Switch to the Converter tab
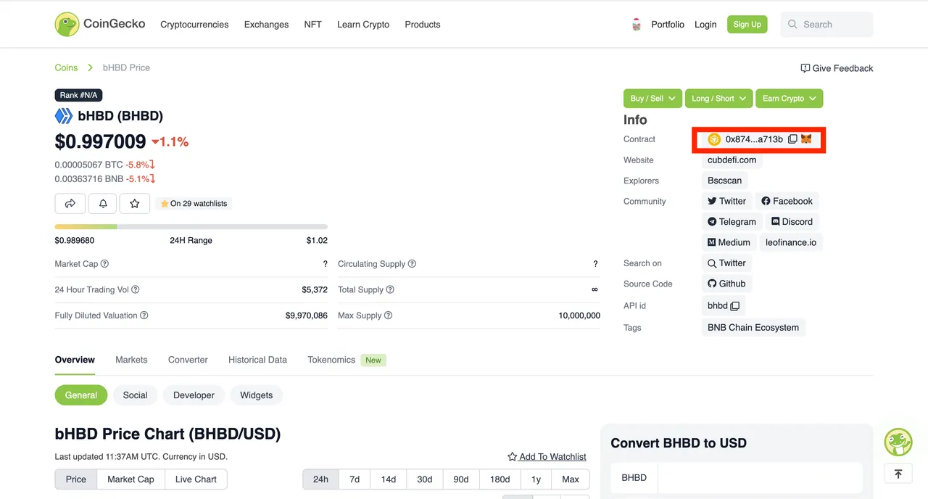This screenshot has width=928, height=499. 188,360
